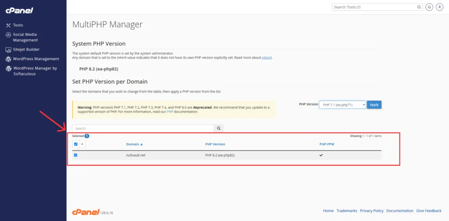Viewport: 449px width, 221px height.
Task: Click the cPanel footer logo
Action: tap(86, 212)
